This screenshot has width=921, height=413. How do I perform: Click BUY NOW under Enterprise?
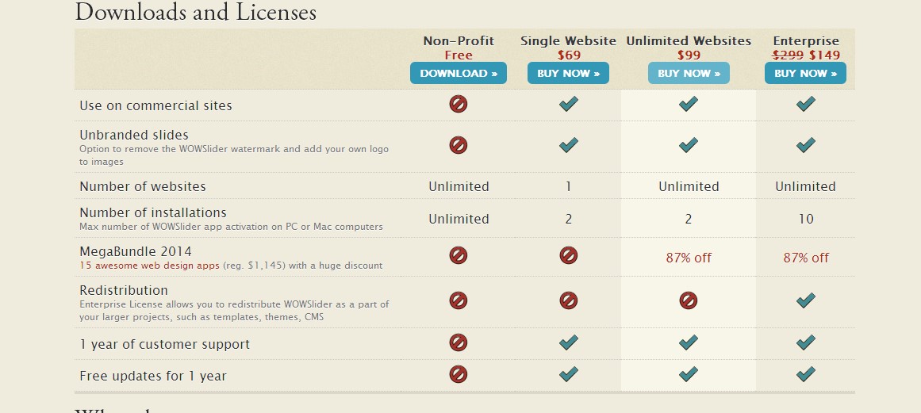pyautogui.click(x=805, y=74)
